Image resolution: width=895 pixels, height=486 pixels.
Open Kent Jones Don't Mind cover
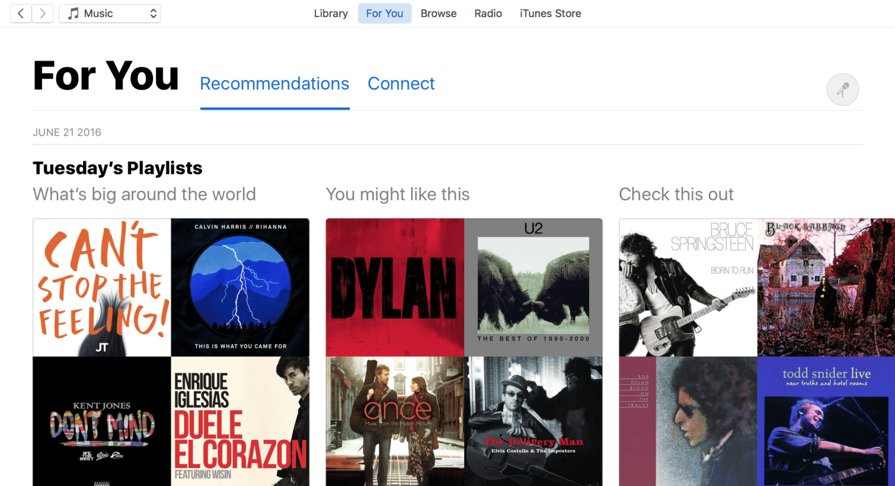(x=102, y=421)
